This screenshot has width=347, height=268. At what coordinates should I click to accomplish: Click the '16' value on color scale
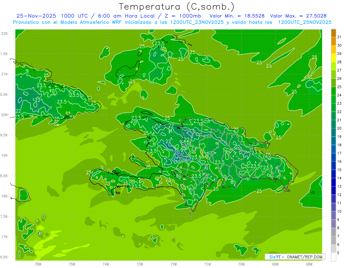coord(339,162)
